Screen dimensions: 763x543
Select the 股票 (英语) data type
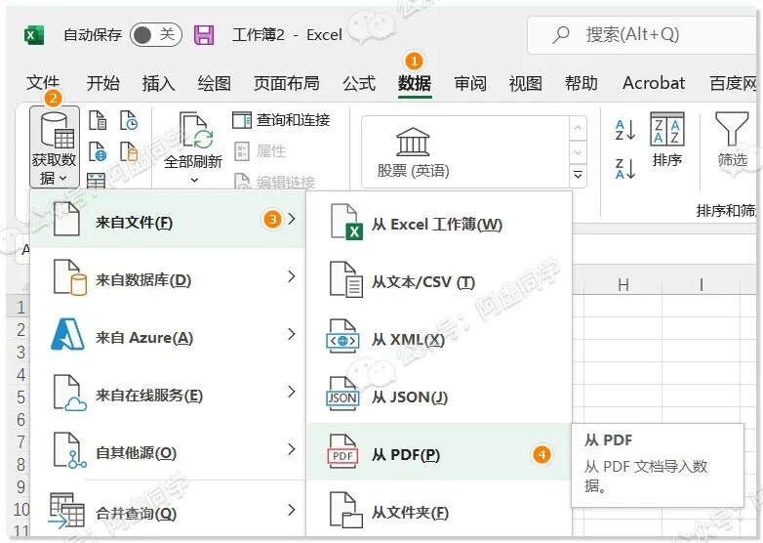(x=413, y=153)
